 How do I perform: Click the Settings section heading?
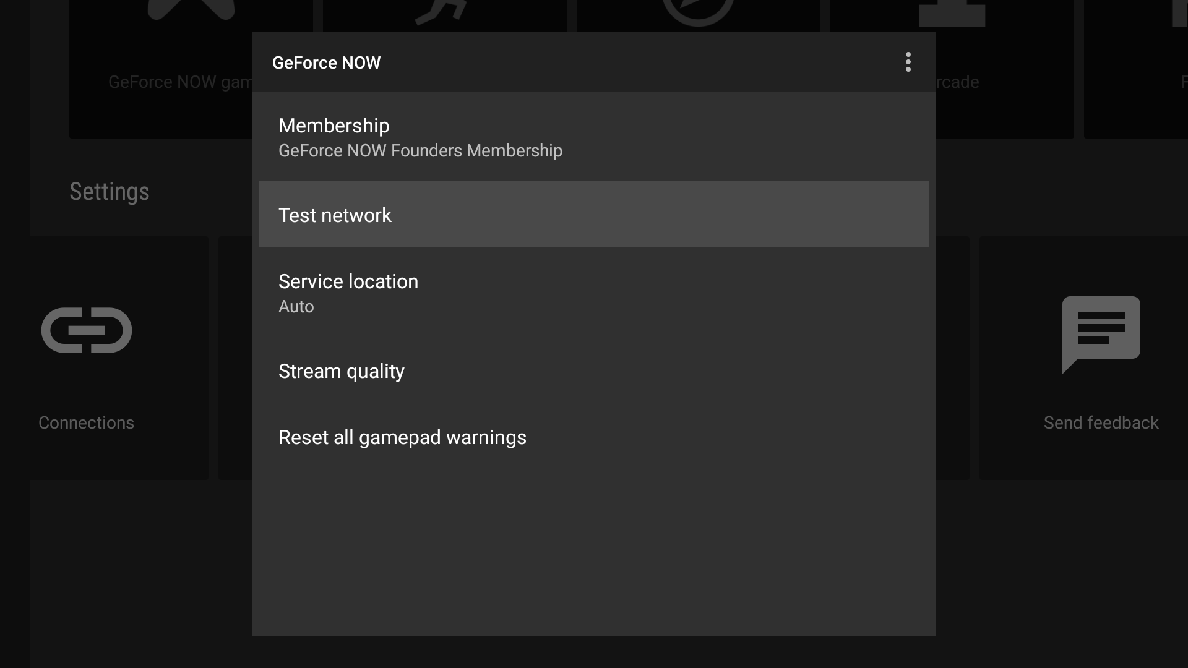point(109,191)
